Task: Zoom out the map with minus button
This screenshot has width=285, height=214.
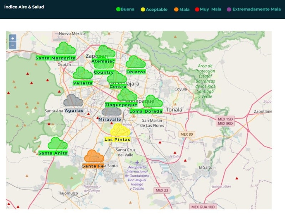Action: [x=13, y=46]
